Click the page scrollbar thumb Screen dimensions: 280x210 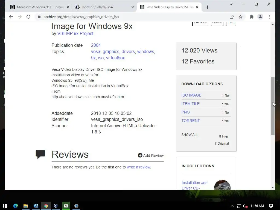pos(273,106)
